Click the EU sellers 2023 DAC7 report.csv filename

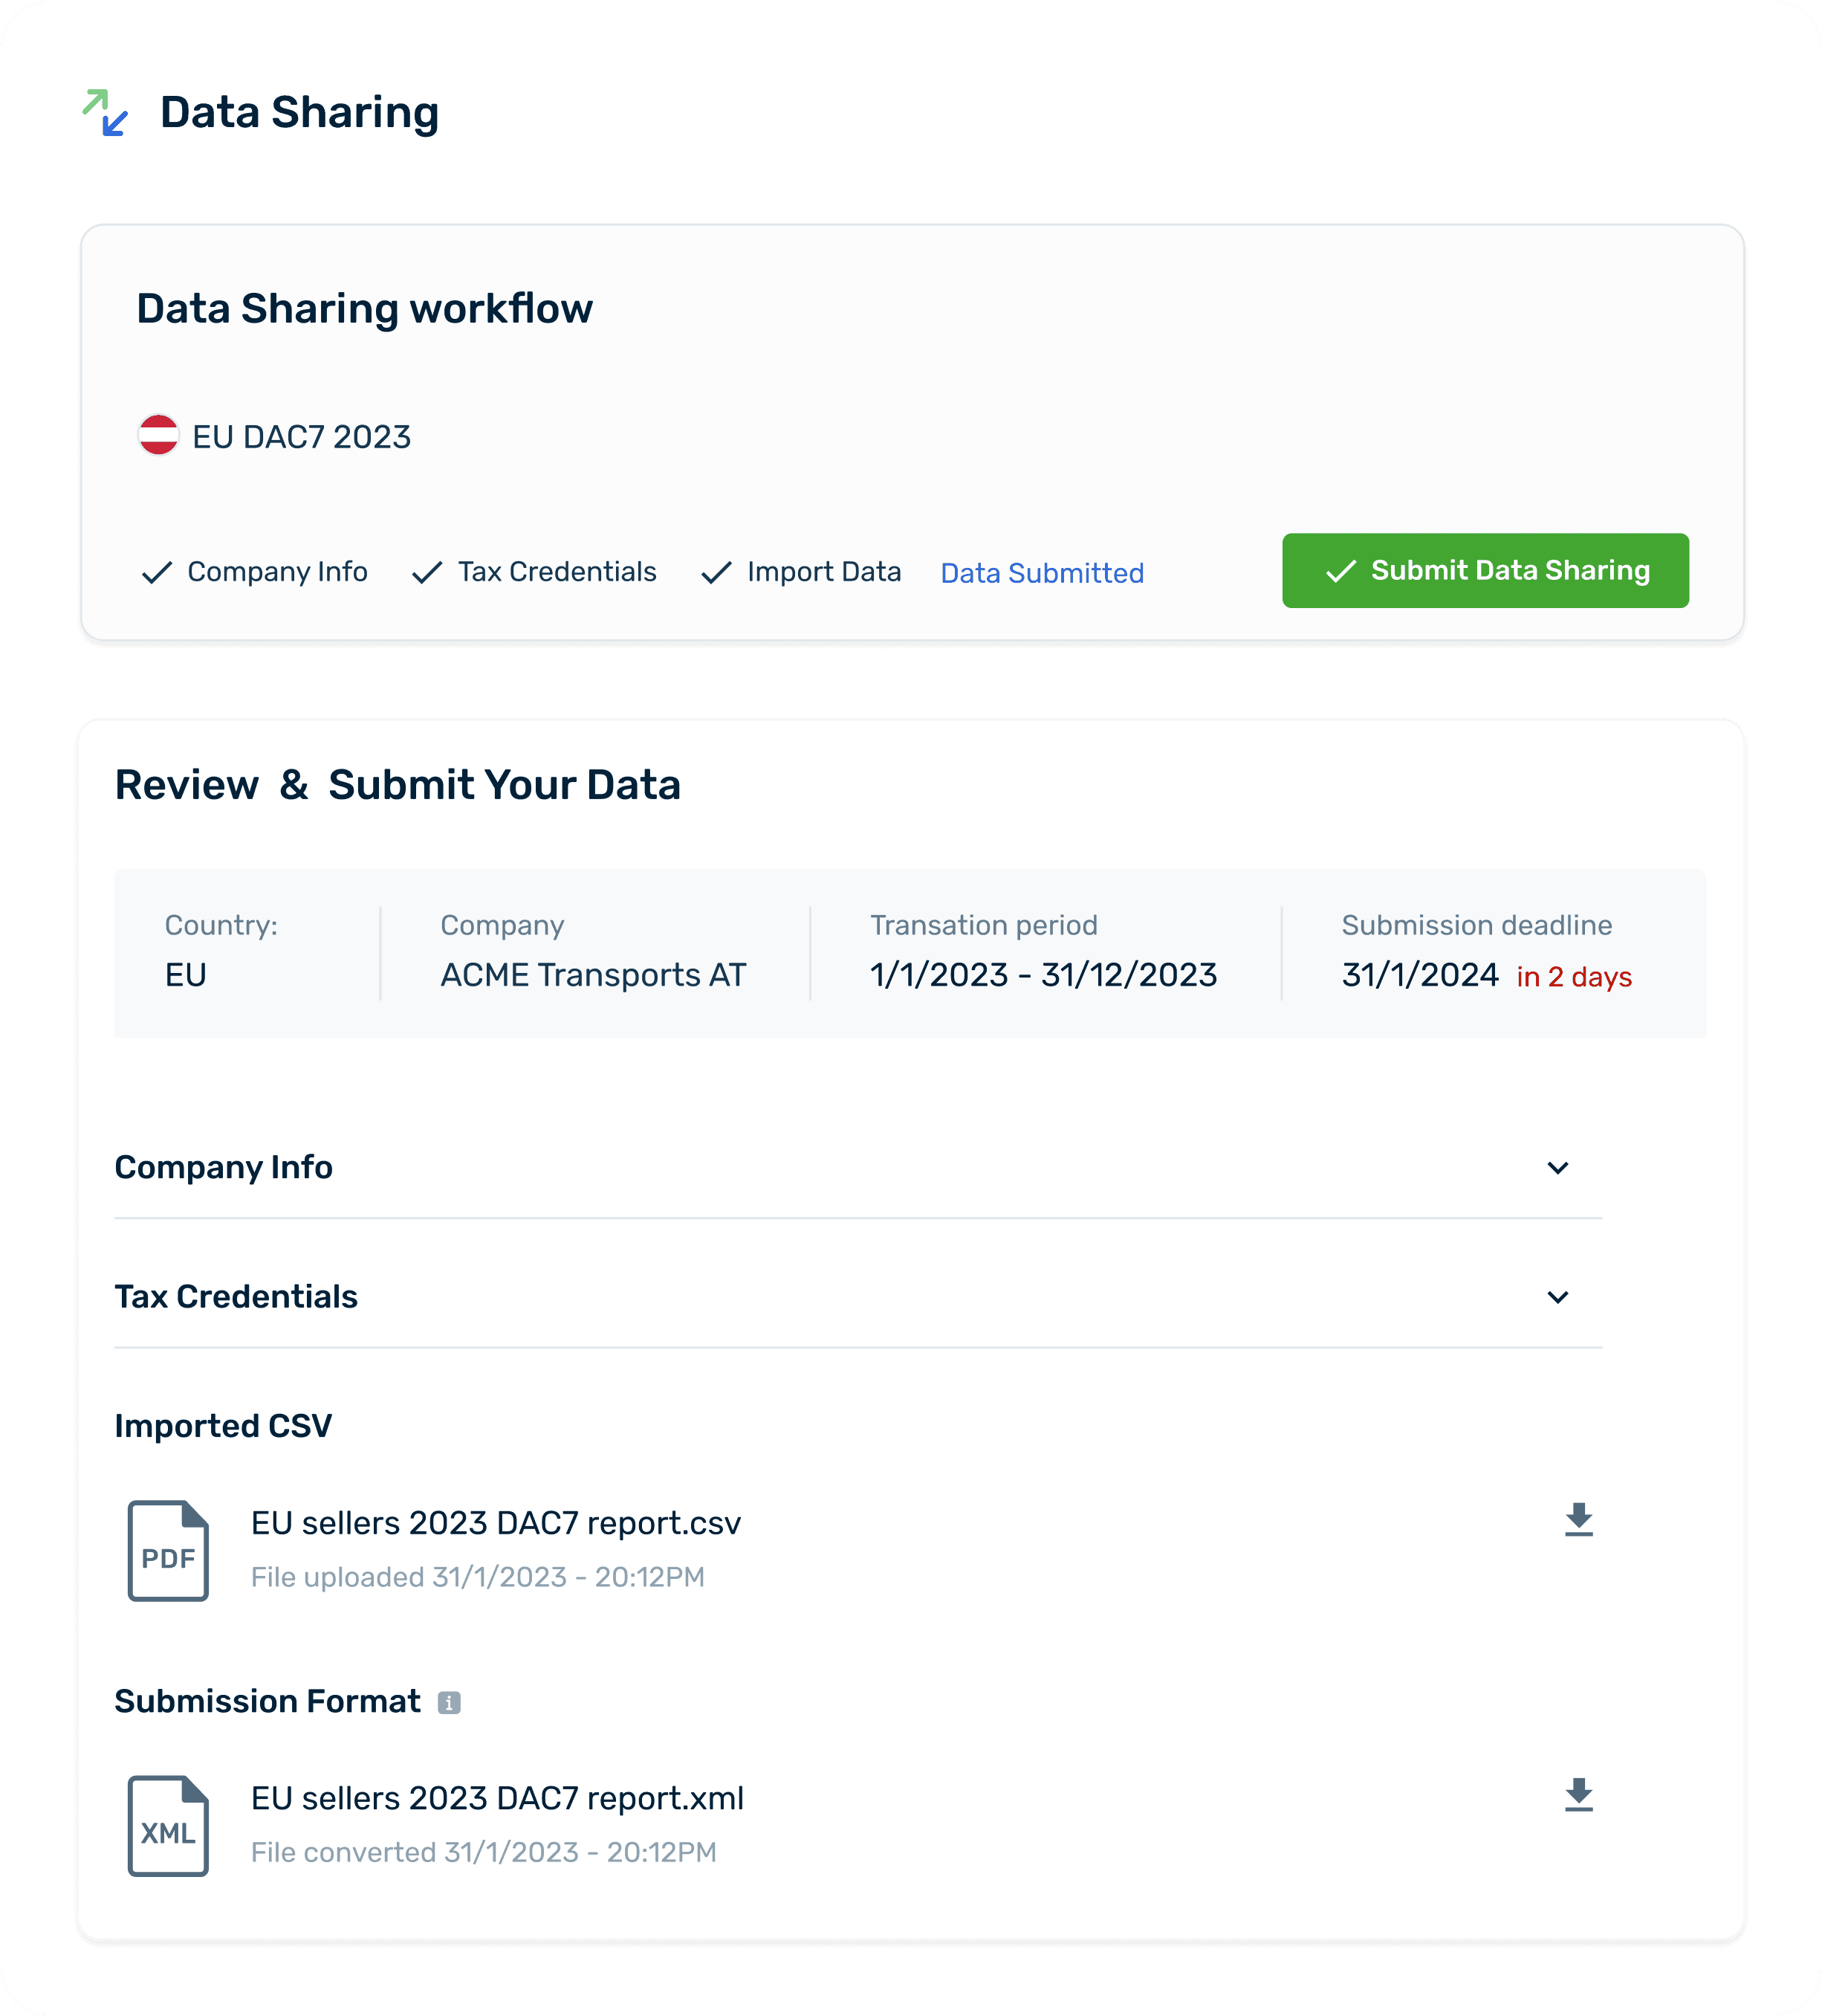[x=496, y=1522]
